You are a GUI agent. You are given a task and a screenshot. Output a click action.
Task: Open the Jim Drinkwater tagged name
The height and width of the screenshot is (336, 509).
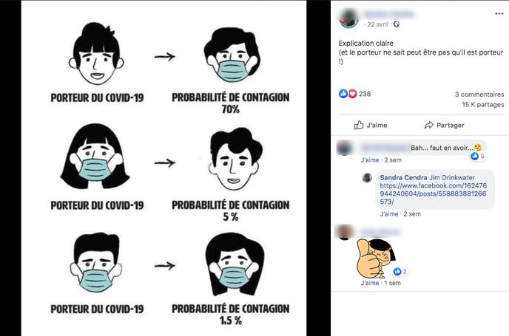(452, 177)
